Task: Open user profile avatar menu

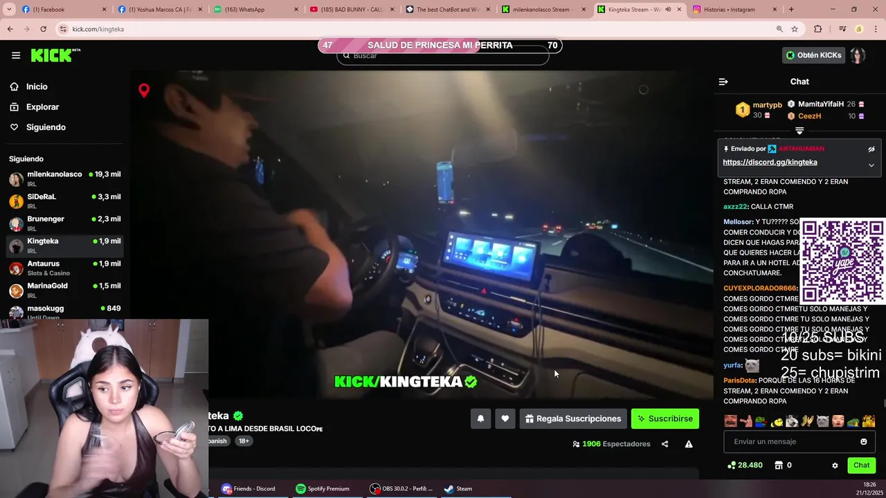Action: 858,55
